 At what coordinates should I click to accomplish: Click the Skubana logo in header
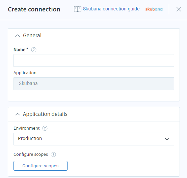pyautogui.click(x=154, y=9)
